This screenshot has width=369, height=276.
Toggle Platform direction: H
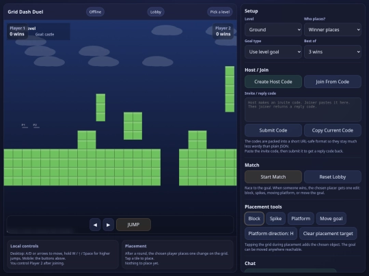(271, 234)
